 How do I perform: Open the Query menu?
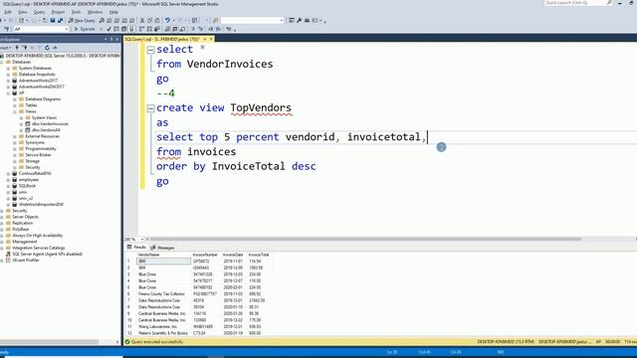tap(39, 12)
